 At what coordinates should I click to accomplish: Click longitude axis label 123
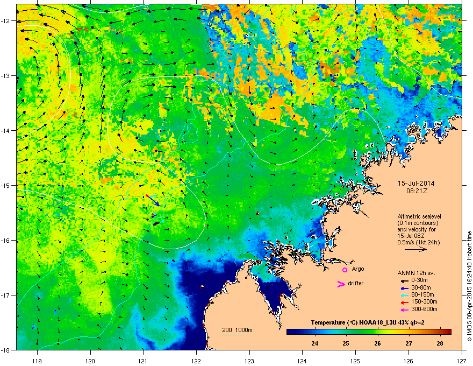coord(249,361)
